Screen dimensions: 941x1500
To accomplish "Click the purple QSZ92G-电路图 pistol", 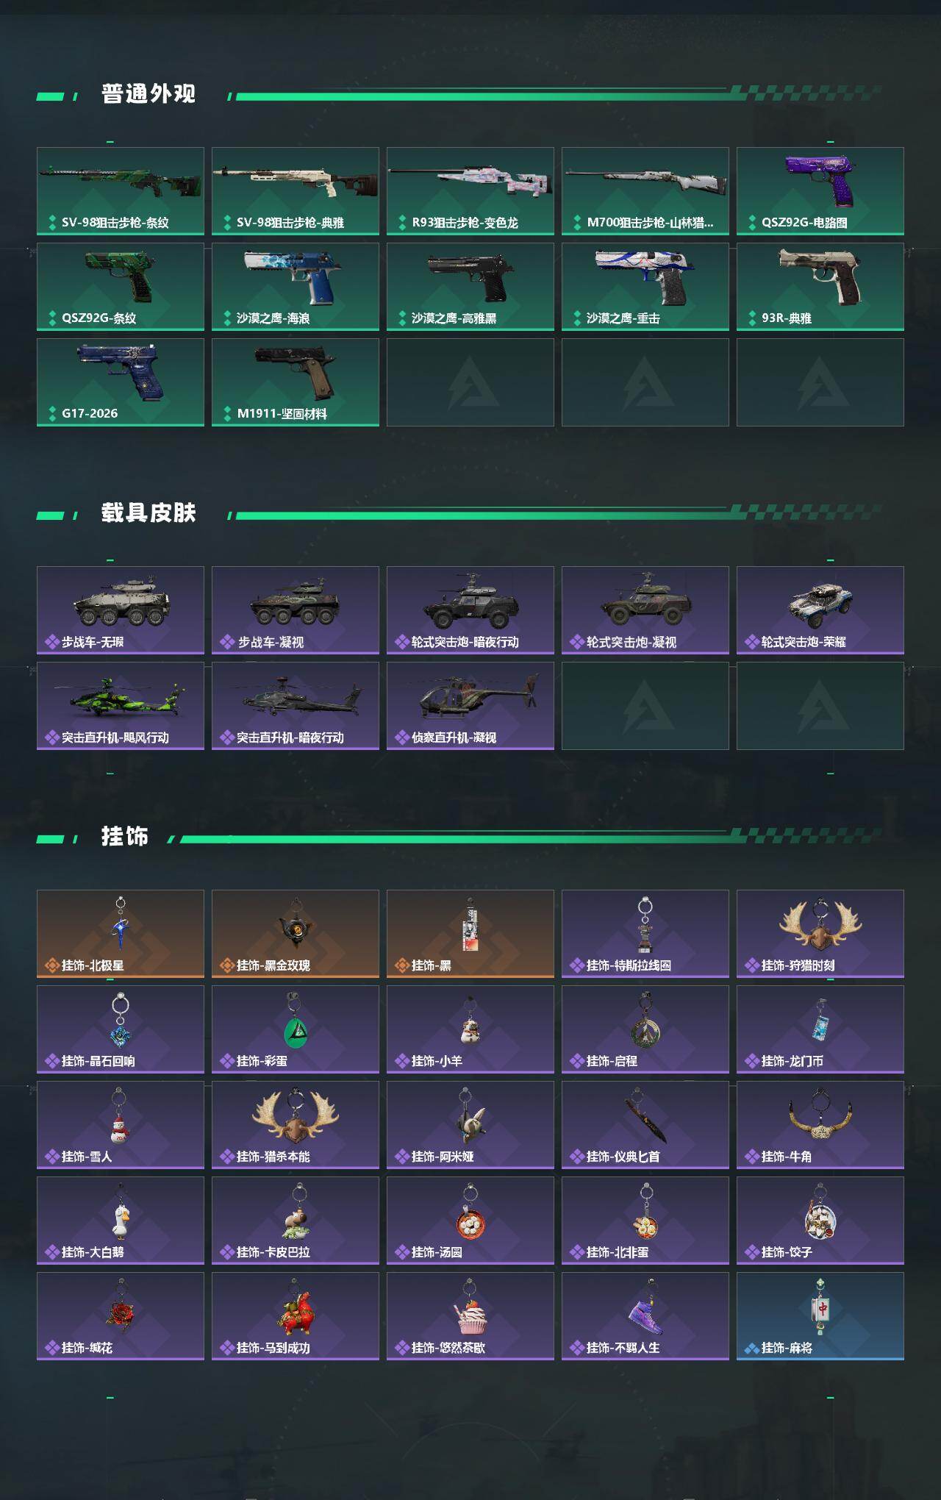I will point(820,191).
